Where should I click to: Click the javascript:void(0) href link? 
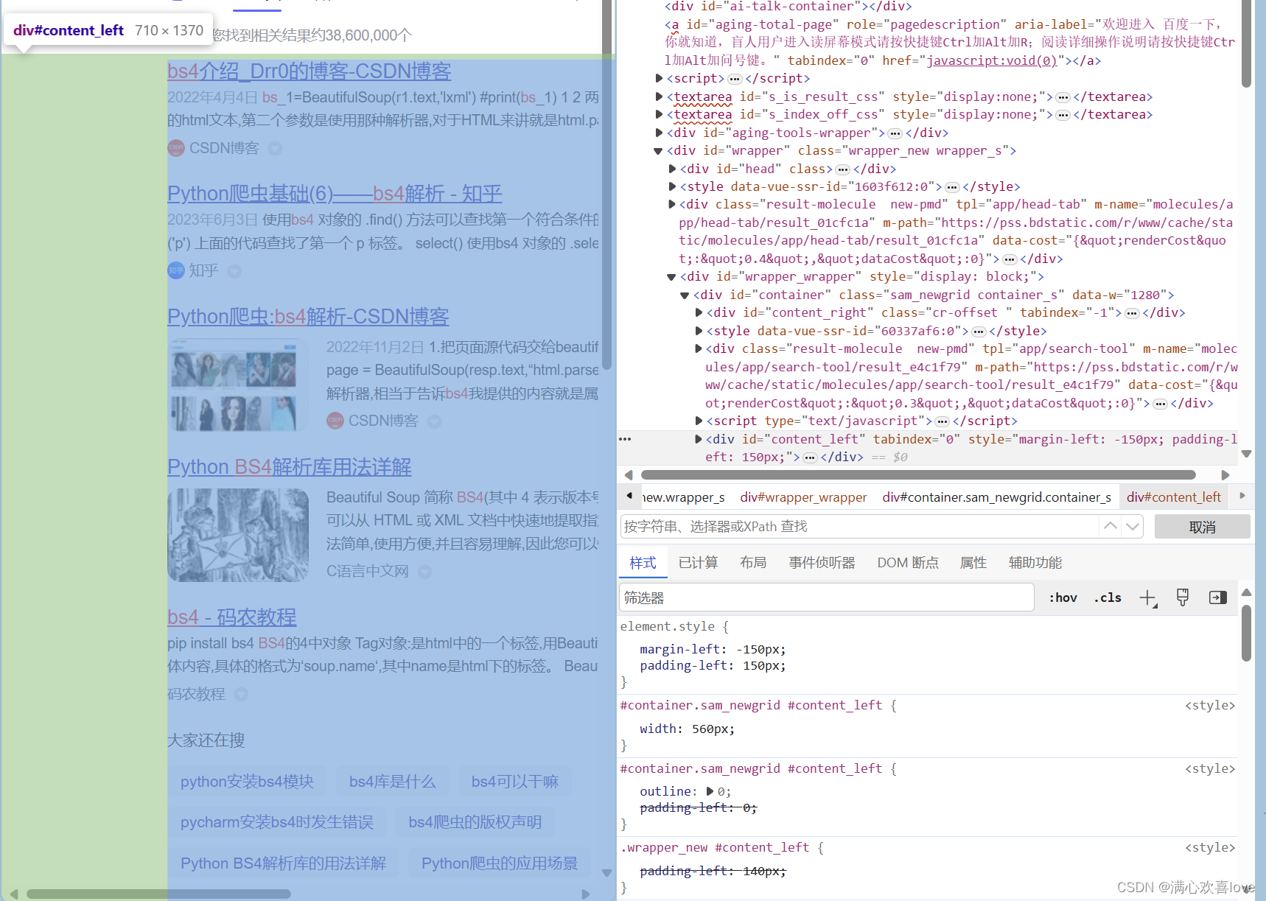[x=992, y=60]
